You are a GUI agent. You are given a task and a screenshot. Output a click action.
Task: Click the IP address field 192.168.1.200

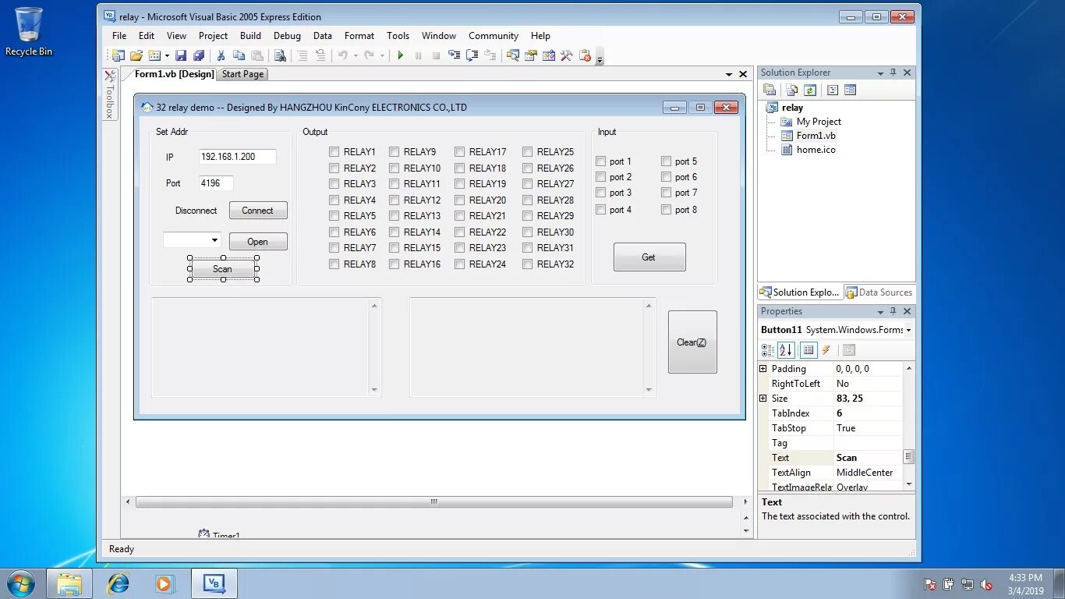pos(238,157)
